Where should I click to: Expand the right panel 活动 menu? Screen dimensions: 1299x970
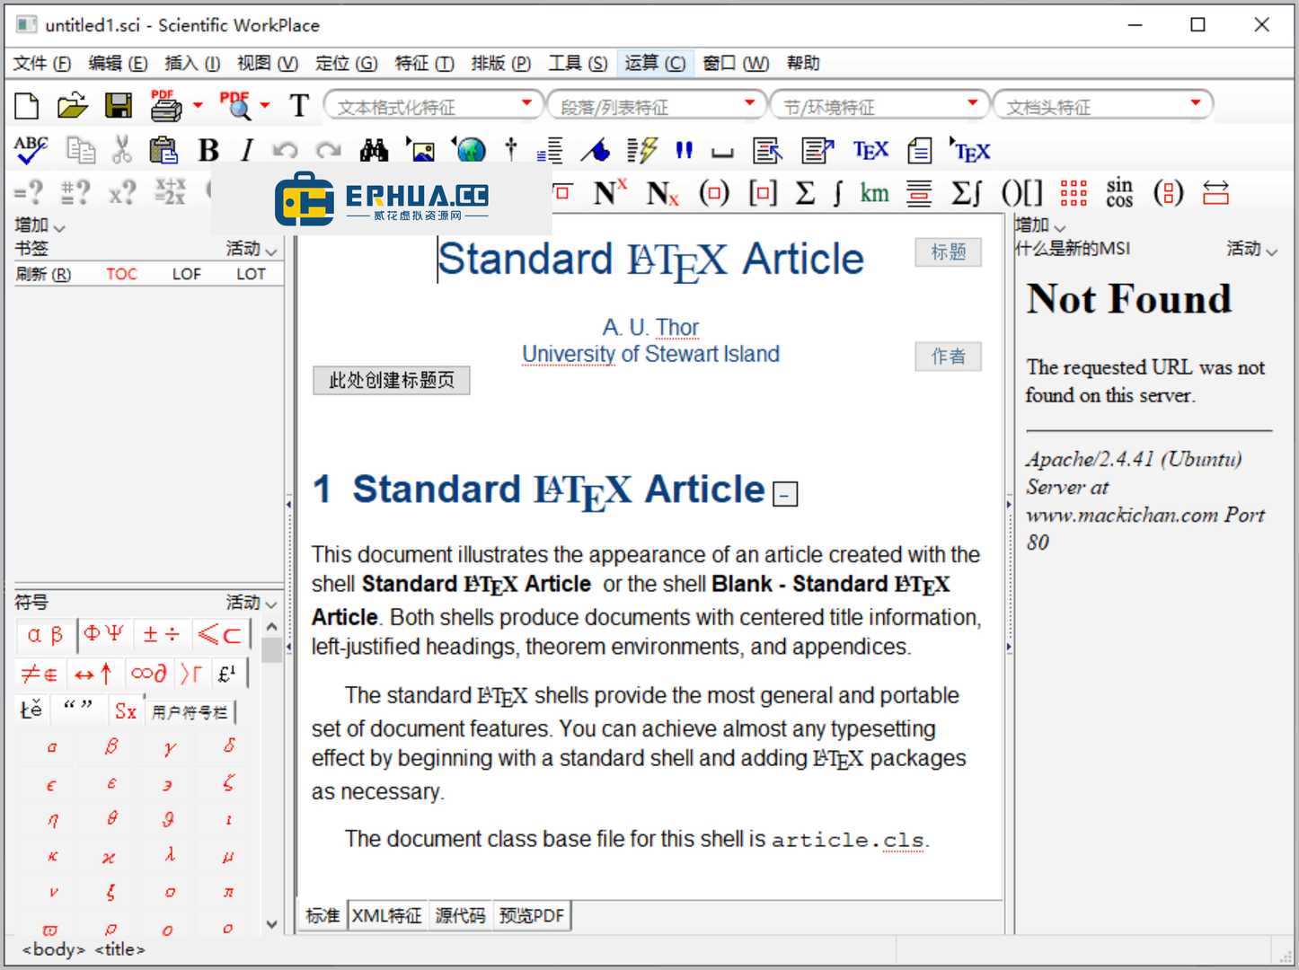pos(1252,249)
